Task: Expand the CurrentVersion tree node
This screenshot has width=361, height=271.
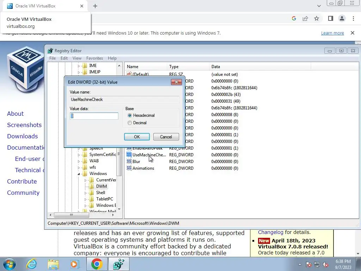Action: coord(85,180)
